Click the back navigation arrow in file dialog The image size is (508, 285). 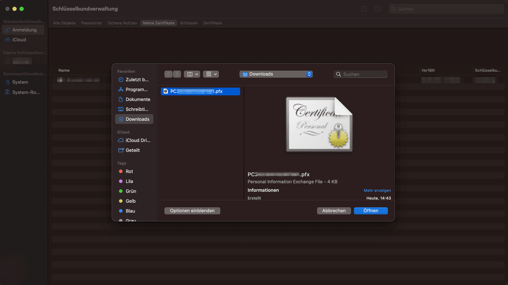[169, 74]
